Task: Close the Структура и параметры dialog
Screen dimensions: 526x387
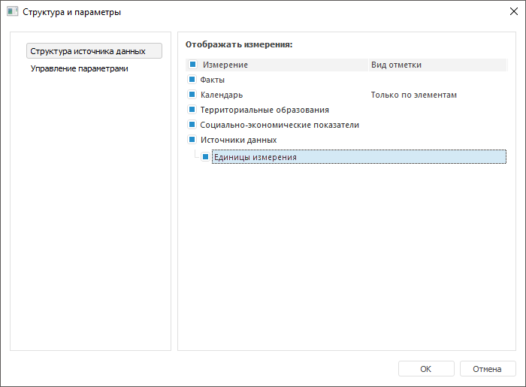Action: point(513,12)
